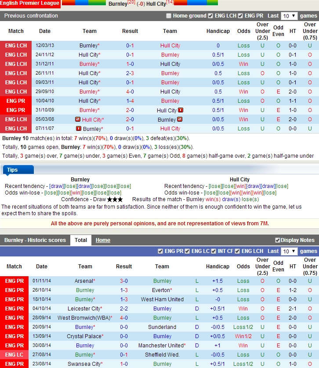The width and height of the screenshot is (319, 368).
Task: Open Everton* team in 26/10/14 row
Action: coord(162,290)
